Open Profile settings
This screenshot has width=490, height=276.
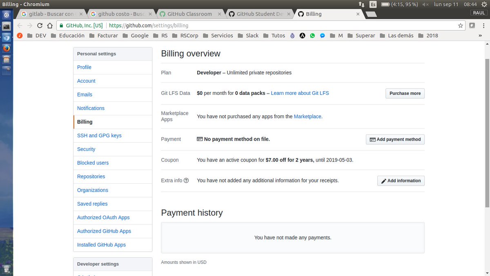[x=84, y=67]
